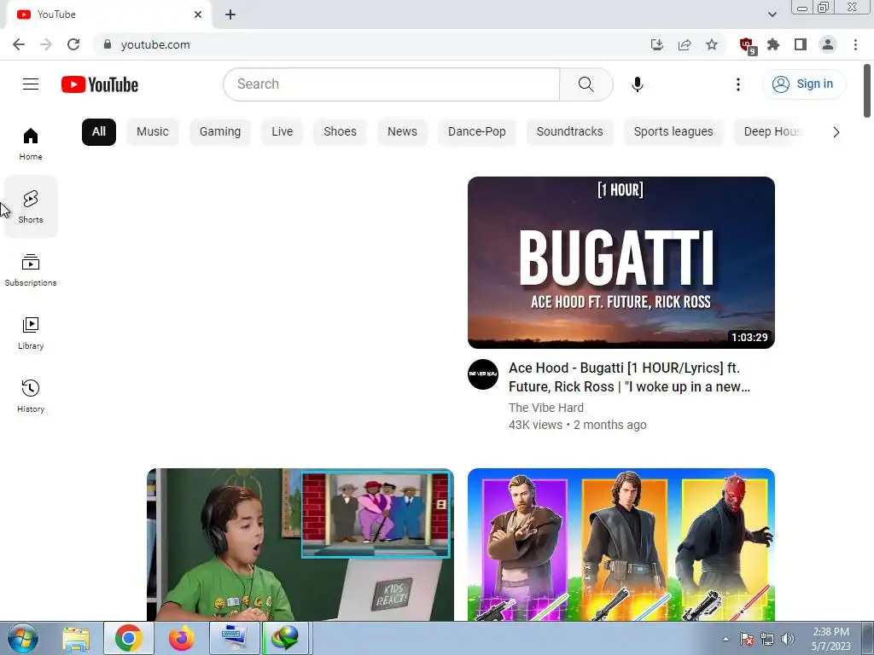874x655 pixels.
Task: Click the share page icon in address bar
Action: [x=685, y=44]
